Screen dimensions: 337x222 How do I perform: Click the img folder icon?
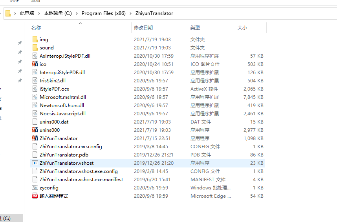[35, 39]
